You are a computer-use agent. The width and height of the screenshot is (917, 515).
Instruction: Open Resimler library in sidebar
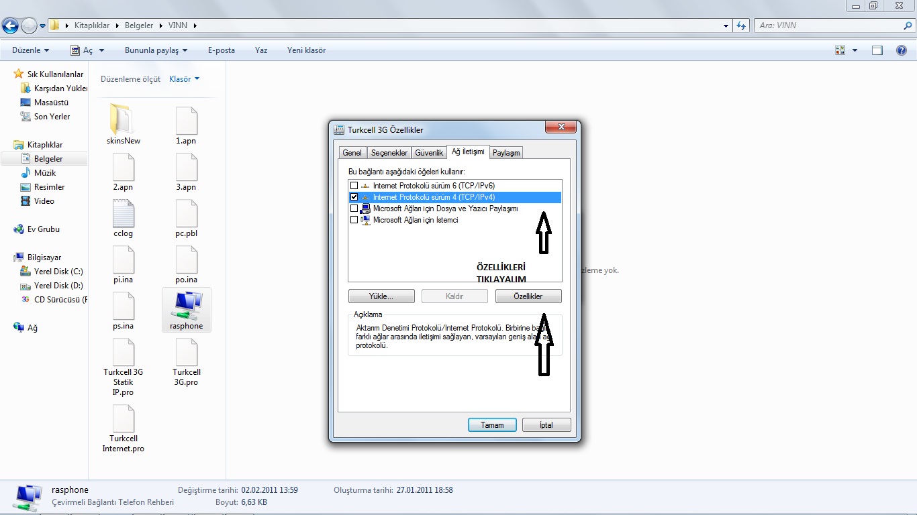(43, 187)
